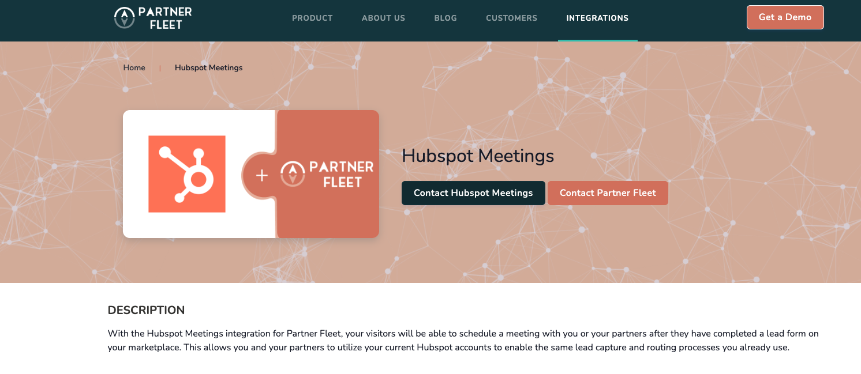861x374 pixels.
Task: Click the large Hubspot Meetings page title
Action: point(477,156)
